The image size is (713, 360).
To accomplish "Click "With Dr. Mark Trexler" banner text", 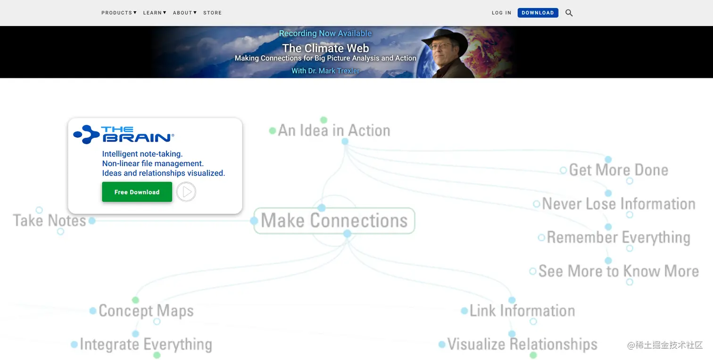I will [325, 71].
